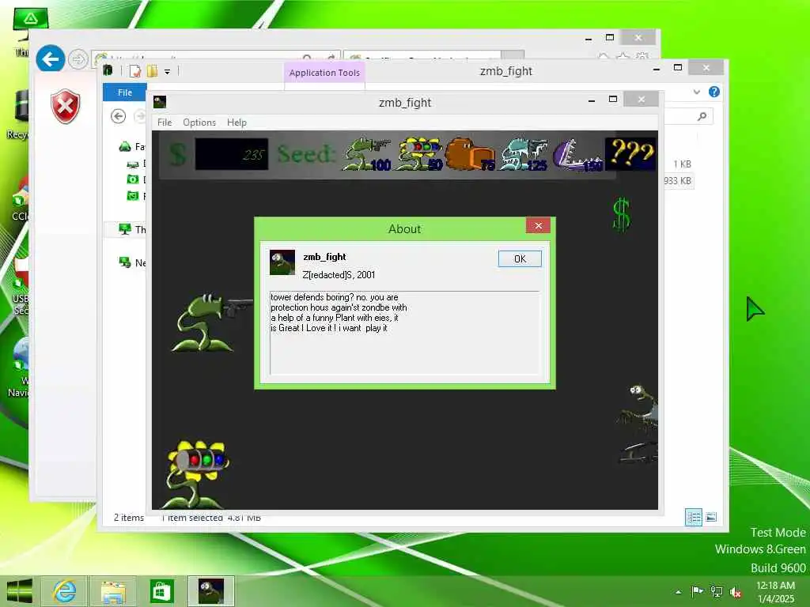The width and height of the screenshot is (810, 607).
Task: Select the traffic-light sunflower seed costing 50
Action: [419, 154]
